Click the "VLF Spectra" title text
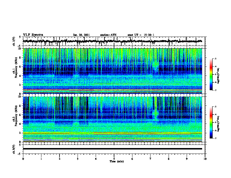Viewport: 231px width, 178px height. [x=33, y=35]
